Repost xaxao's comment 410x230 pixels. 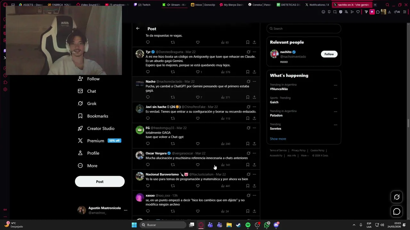(173, 211)
